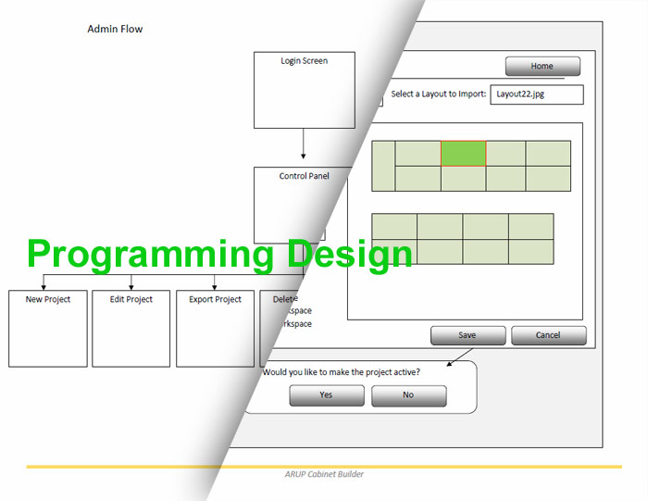Click the Home button
The height and width of the screenshot is (501, 648).
coord(542,67)
